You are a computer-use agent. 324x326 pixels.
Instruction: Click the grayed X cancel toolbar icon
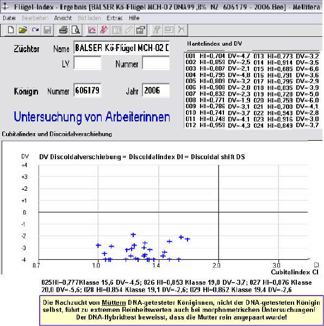(182, 30)
